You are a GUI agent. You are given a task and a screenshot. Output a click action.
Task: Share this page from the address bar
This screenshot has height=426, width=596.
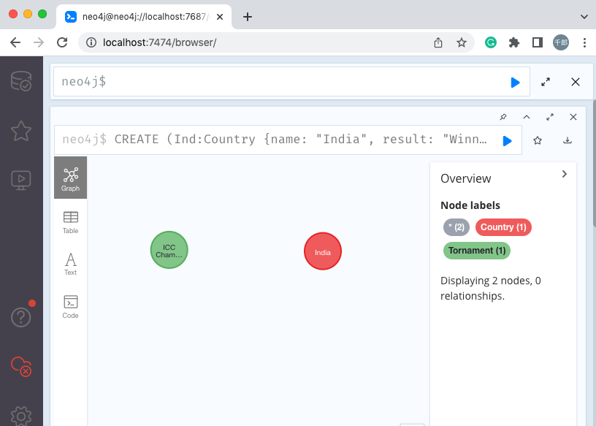coord(438,42)
